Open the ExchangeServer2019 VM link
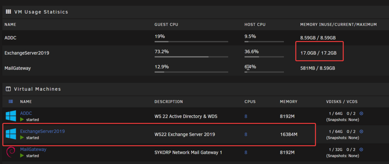Screen dimensions: 389x164 42,131
